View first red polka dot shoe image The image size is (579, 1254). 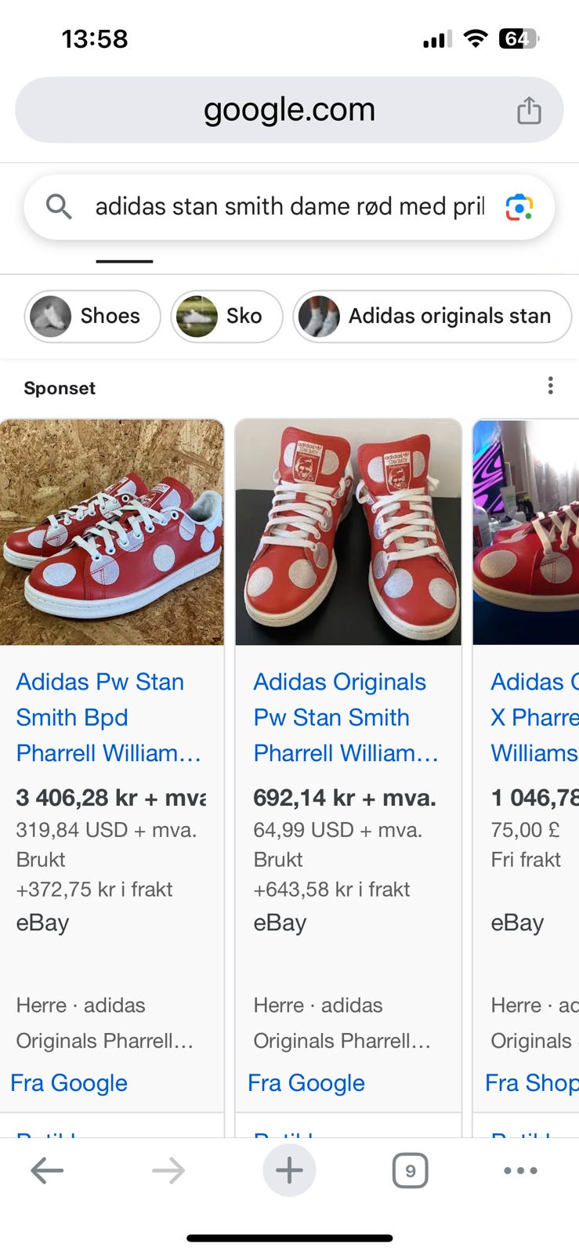[112, 532]
